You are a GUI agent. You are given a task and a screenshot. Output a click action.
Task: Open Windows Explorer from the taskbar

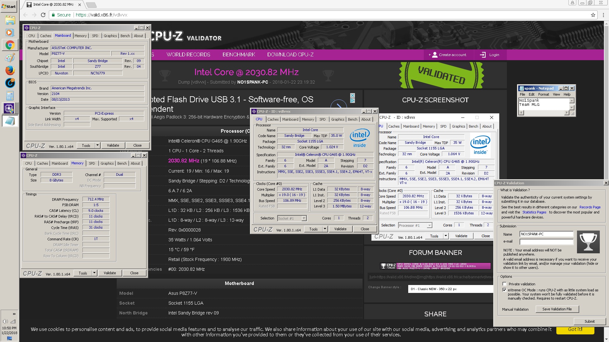[10, 21]
